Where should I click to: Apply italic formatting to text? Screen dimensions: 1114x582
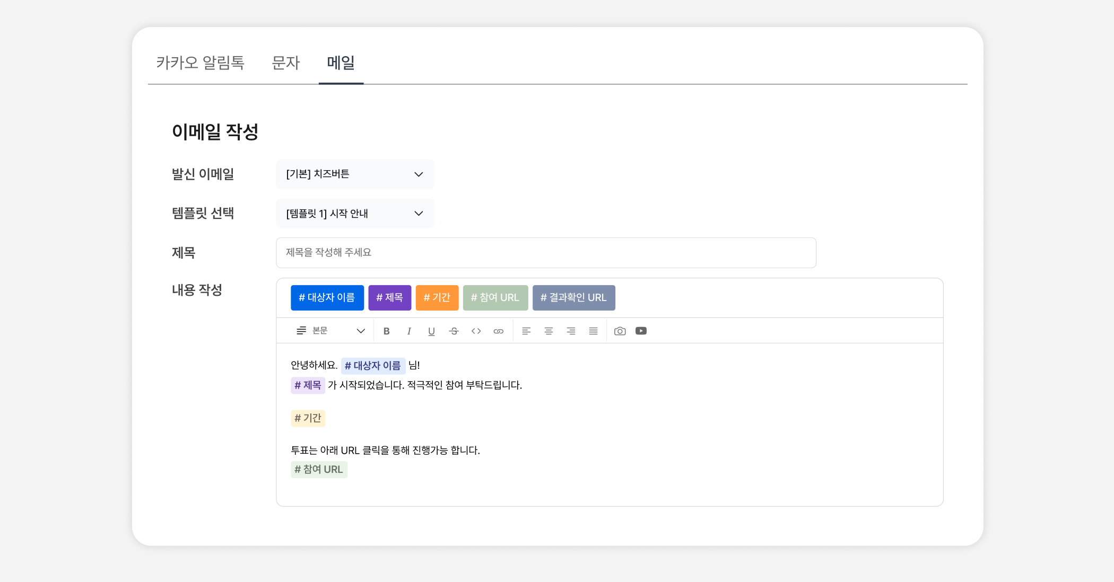pyautogui.click(x=409, y=331)
